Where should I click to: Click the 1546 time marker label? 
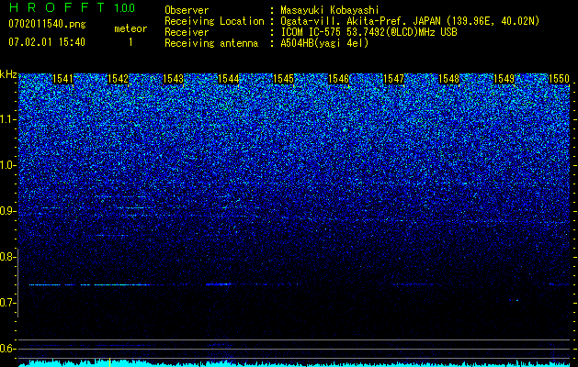click(339, 79)
